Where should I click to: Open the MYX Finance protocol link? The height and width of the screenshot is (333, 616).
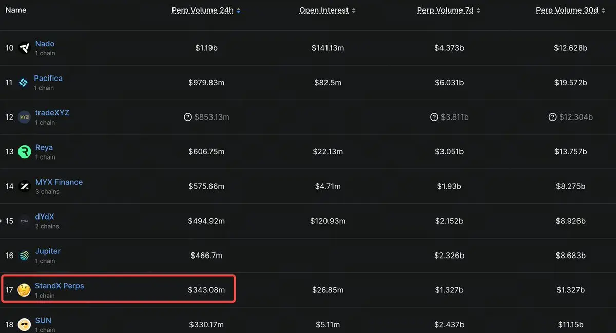(59, 182)
